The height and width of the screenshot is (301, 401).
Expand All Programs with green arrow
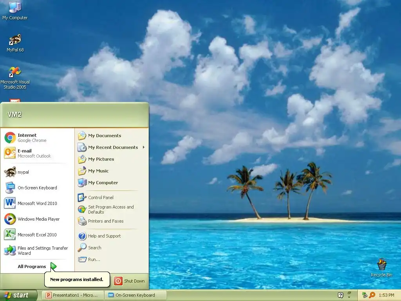37,267
